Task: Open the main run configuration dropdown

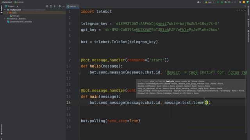Action: pyautogui.click(x=210, y=2)
